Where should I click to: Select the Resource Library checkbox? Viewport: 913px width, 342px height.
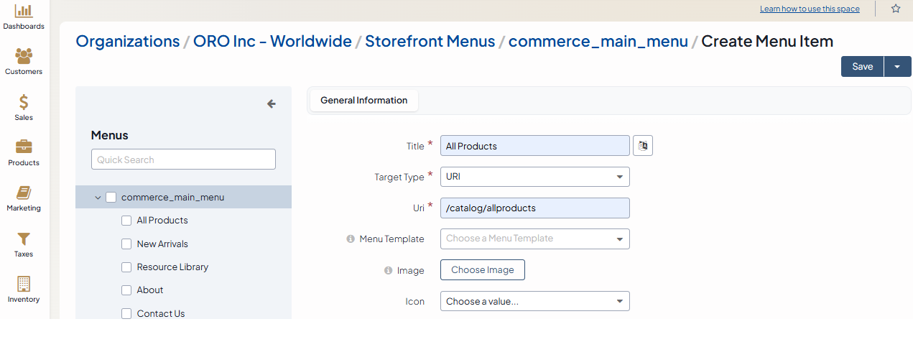(126, 267)
